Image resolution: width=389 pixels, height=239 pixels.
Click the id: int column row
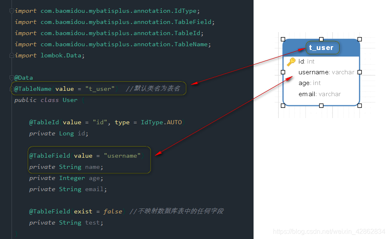[306, 62]
